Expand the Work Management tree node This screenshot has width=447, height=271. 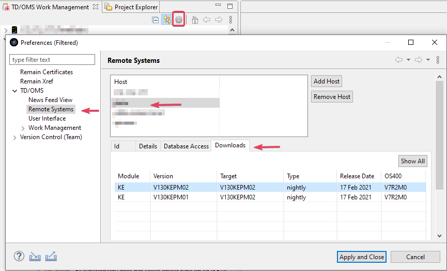[x=23, y=128]
